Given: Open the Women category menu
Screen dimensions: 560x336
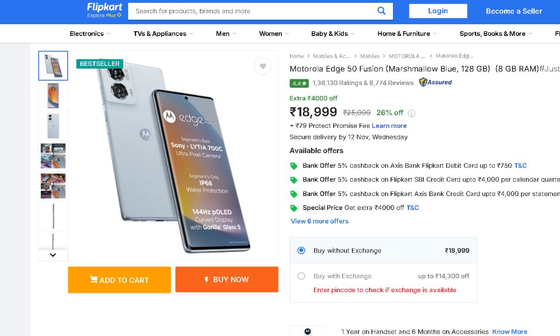Looking at the screenshot, I should pyautogui.click(x=273, y=34).
